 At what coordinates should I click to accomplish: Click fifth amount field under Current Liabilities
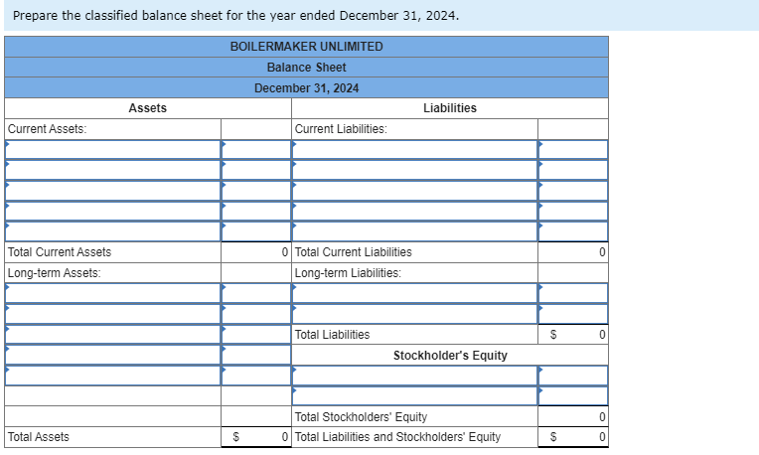click(x=573, y=231)
